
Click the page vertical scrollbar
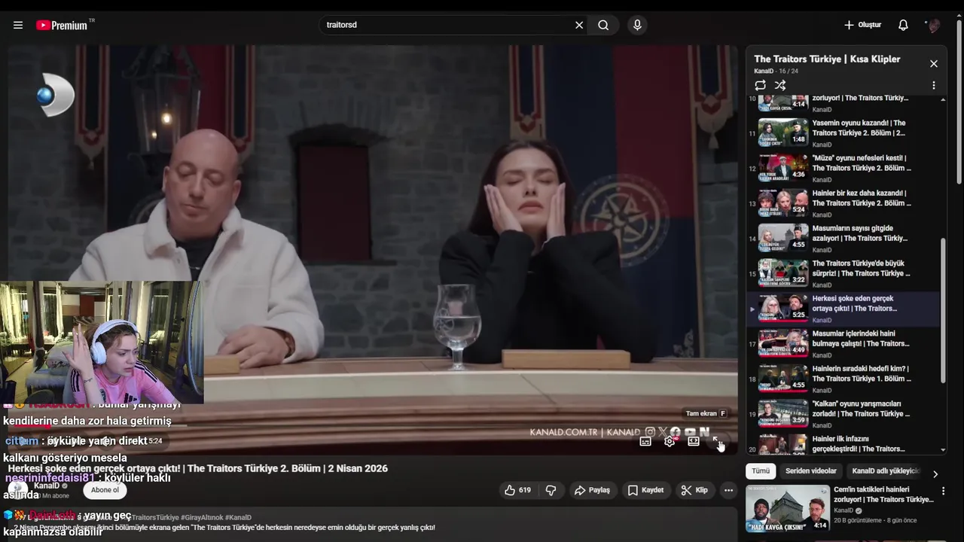point(959,101)
